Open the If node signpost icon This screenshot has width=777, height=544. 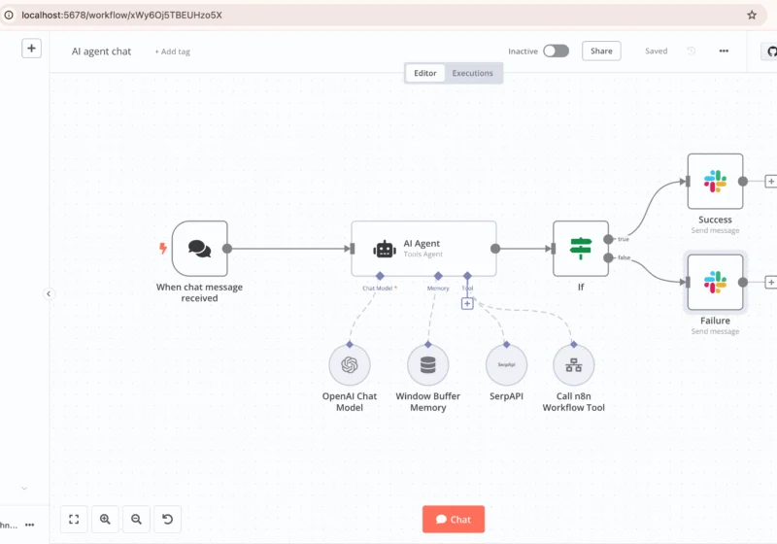[581, 249]
